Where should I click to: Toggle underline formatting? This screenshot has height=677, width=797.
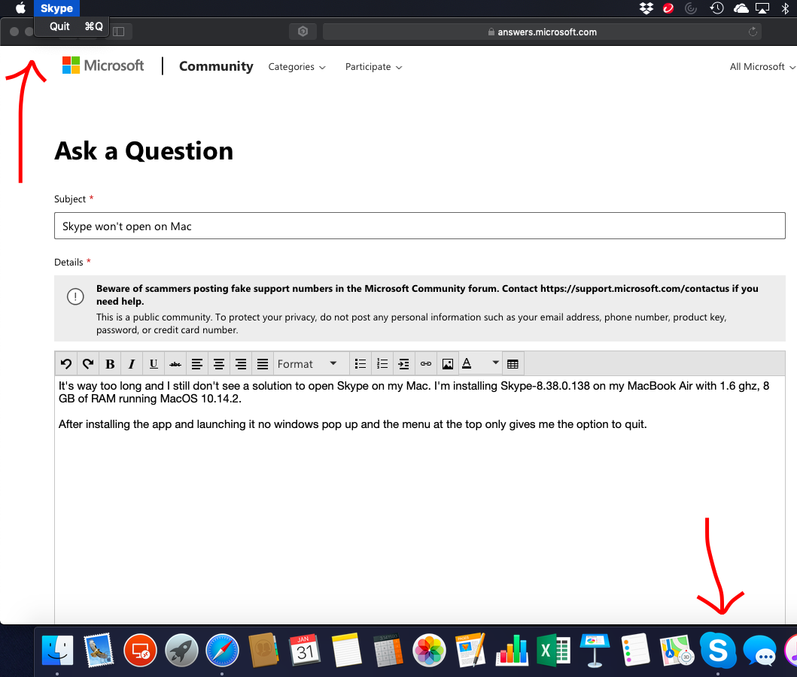pos(154,363)
